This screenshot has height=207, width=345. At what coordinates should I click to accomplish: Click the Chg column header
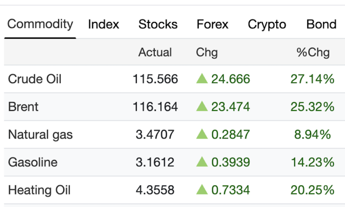click(207, 53)
